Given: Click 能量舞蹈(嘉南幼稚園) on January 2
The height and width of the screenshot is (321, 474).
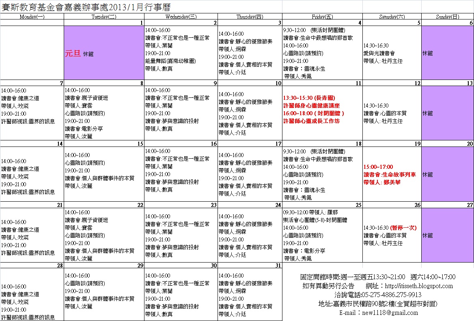Looking at the screenshot, I should click(x=170, y=61).
